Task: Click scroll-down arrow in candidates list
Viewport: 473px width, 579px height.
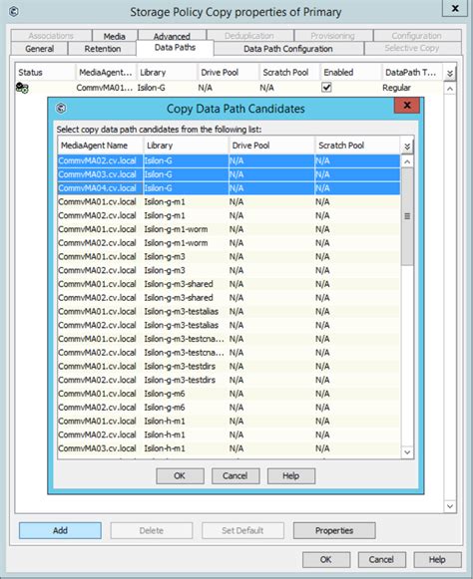Action: point(407,452)
